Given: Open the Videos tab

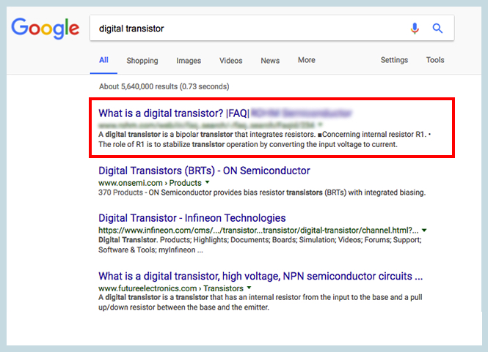Looking at the screenshot, I should tap(230, 61).
